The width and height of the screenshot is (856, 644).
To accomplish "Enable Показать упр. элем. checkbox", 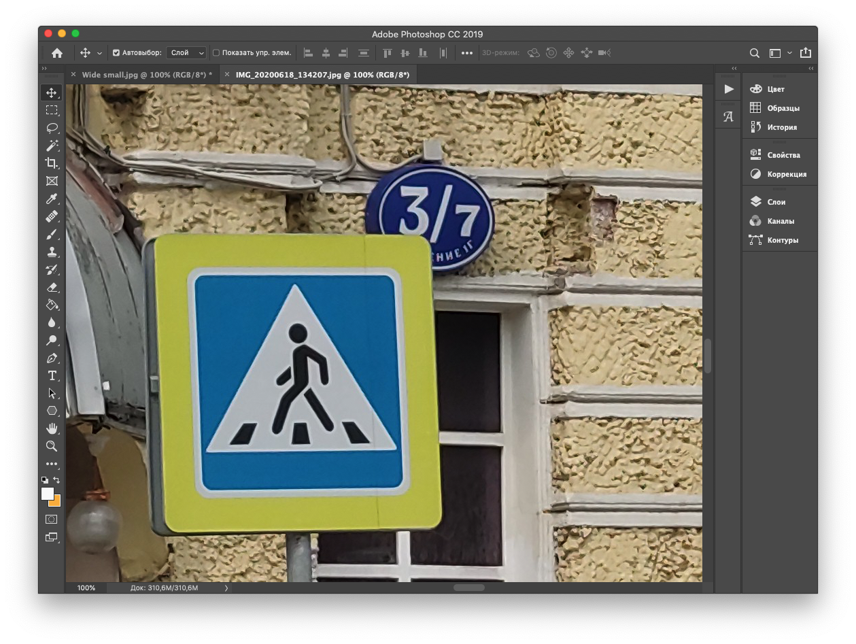I will click(x=216, y=53).
